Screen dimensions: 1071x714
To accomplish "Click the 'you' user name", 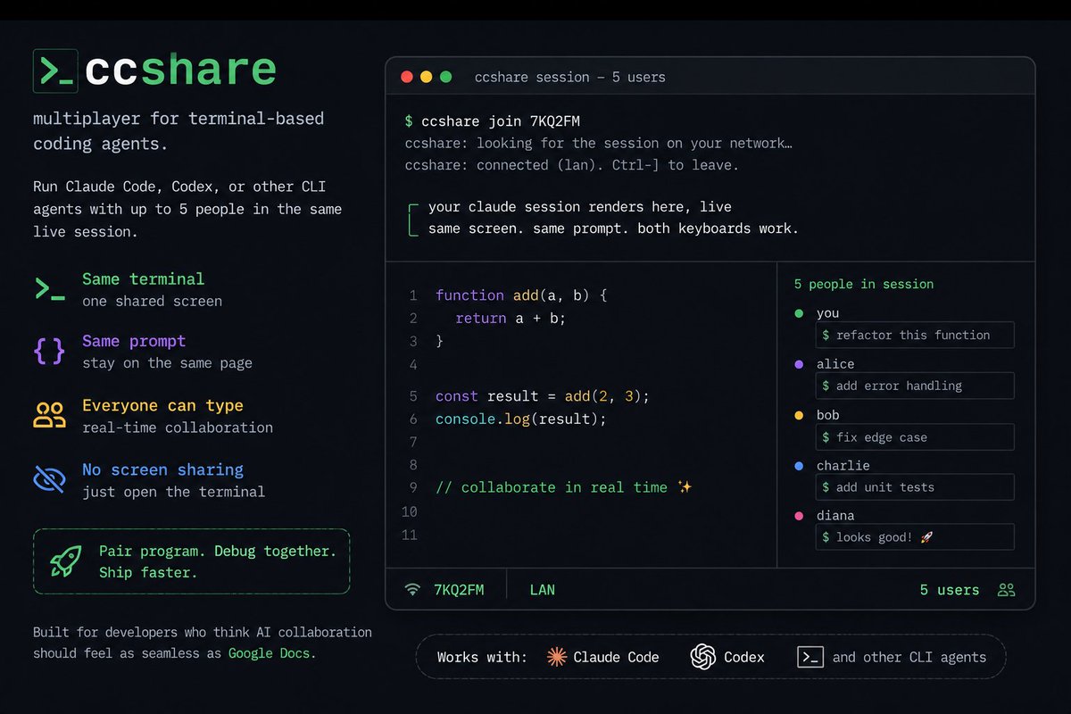I will [x=827, y=313].
